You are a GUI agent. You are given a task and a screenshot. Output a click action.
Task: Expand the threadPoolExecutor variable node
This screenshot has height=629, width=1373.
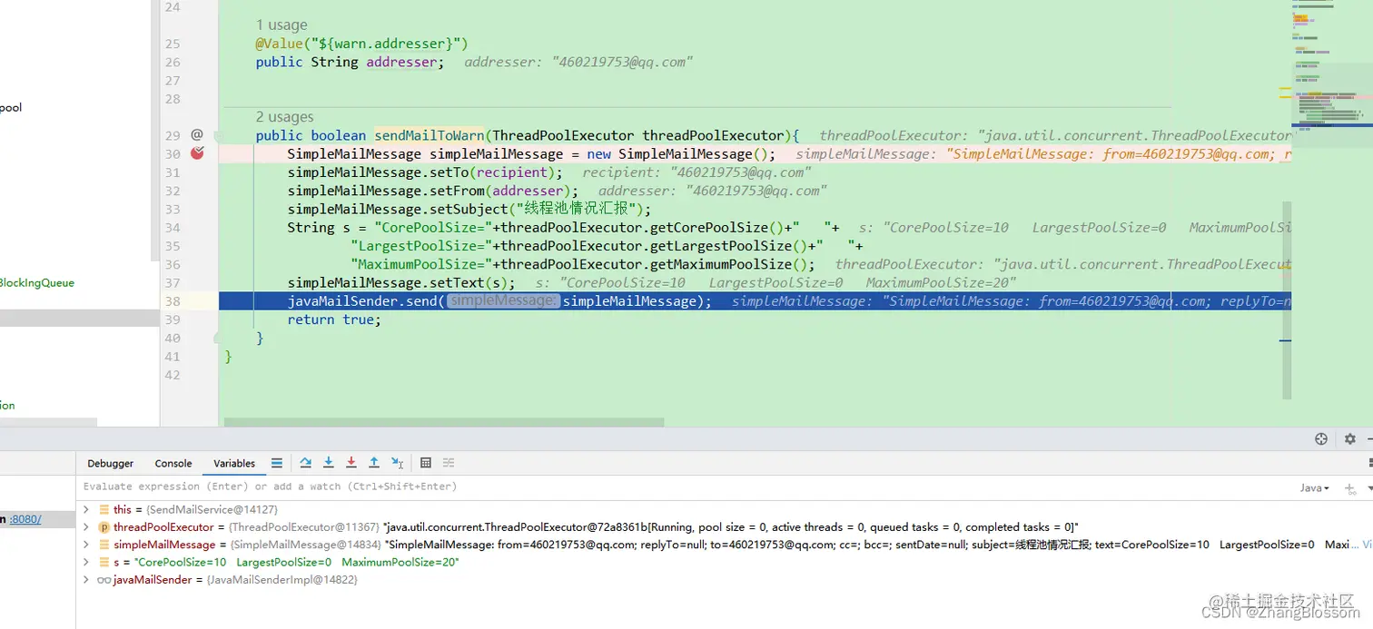point(86,527)
